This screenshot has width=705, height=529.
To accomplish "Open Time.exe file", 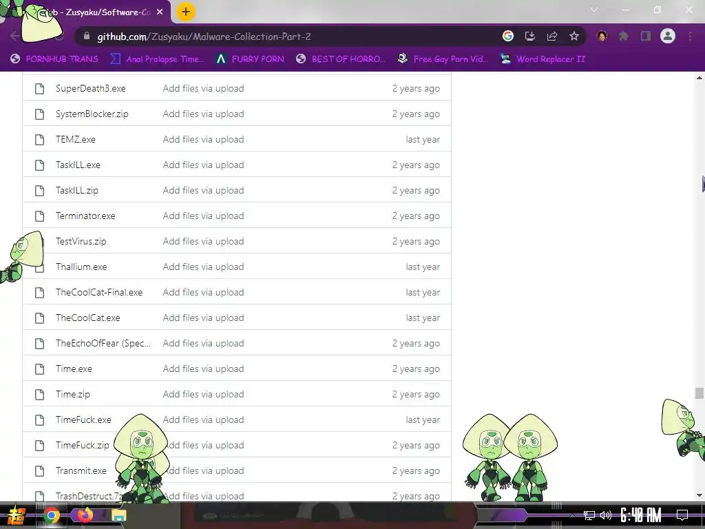I will click(x=74, y=369).
